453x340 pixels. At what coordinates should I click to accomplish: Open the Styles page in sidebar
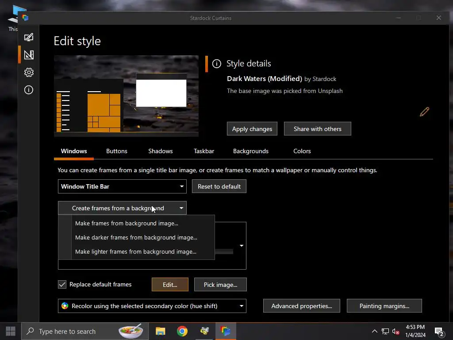[29, 37]
